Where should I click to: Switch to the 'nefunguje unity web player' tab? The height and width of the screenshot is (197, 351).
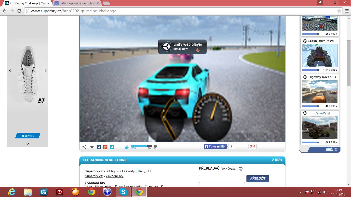77,3
